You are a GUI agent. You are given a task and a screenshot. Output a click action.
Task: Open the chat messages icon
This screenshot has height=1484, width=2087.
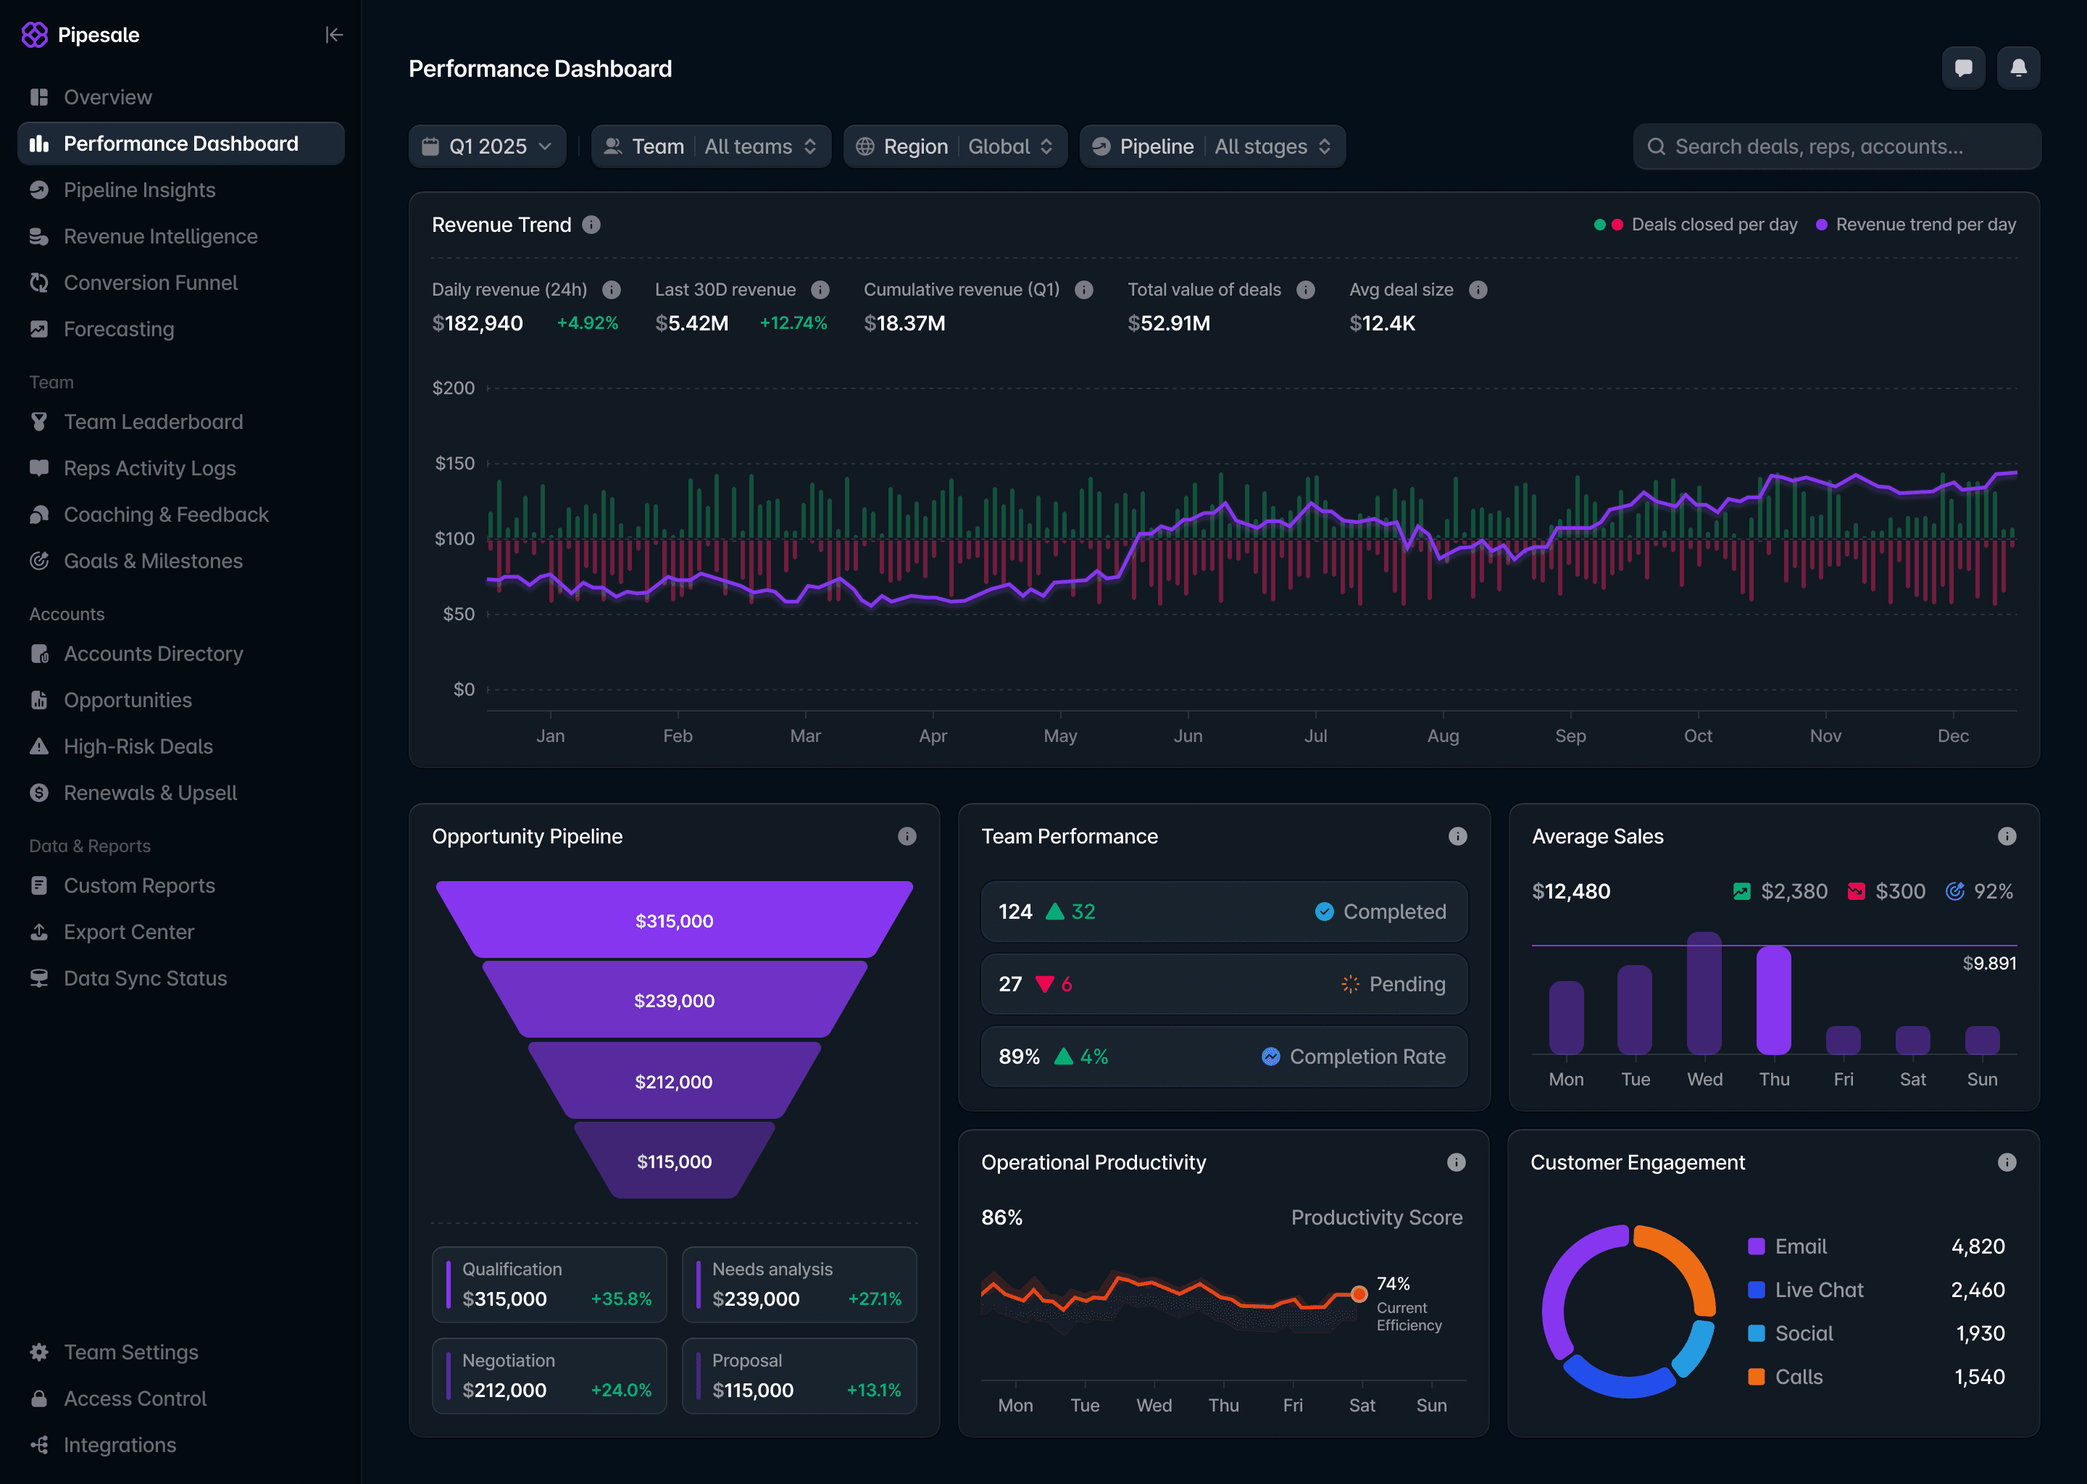click(x=1963, y=69)
